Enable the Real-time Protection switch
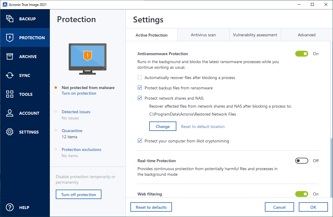333x217 pixels. (301, 161)
